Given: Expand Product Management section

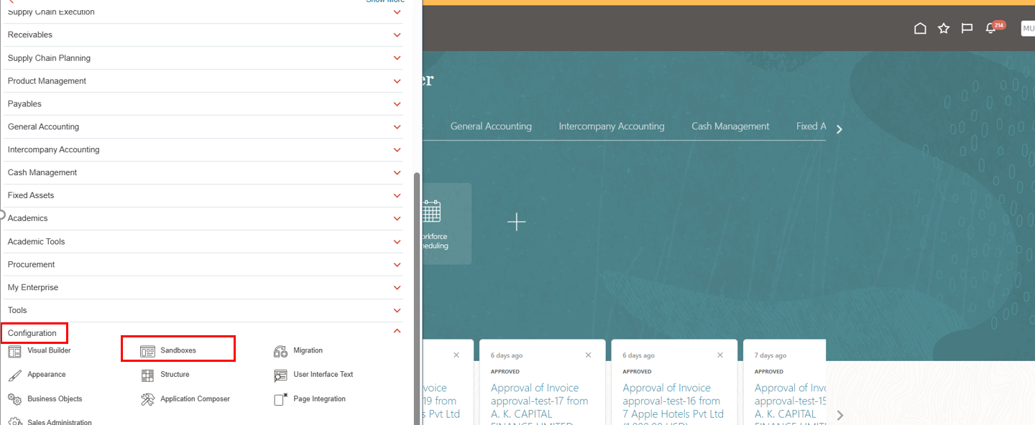Looking at the screenshot, I should click(397, 80).
